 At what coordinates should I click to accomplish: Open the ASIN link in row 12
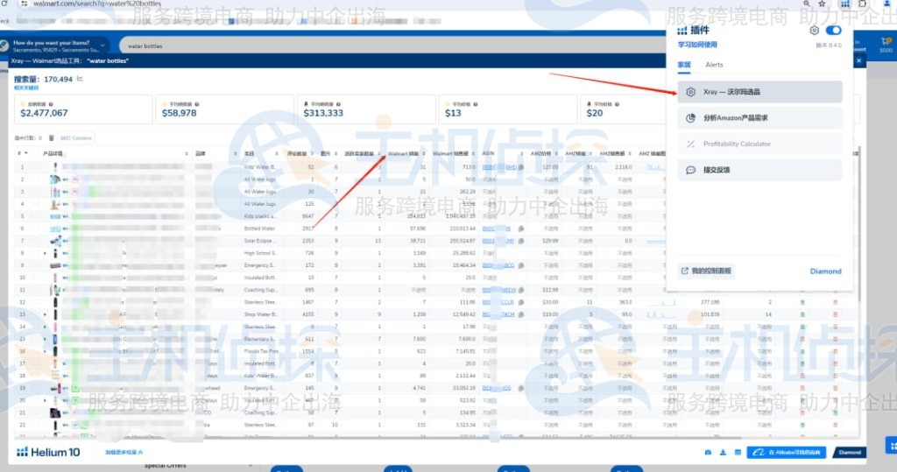tap(498, 302)
